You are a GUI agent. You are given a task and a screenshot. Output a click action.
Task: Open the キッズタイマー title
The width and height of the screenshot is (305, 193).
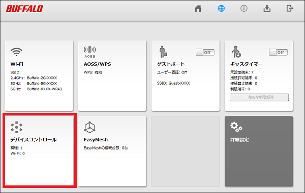(247, 64)
